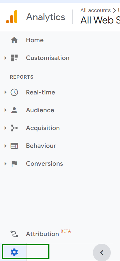This screenshot has width=120, height=261.
Task: Click the Conversions flag icon
Action: (14, 164)
